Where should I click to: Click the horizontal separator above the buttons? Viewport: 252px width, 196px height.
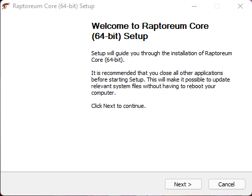pyautogui.click(x=126, y=172)
